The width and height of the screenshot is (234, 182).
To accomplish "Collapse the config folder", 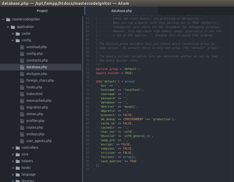I will coord(12,40).
